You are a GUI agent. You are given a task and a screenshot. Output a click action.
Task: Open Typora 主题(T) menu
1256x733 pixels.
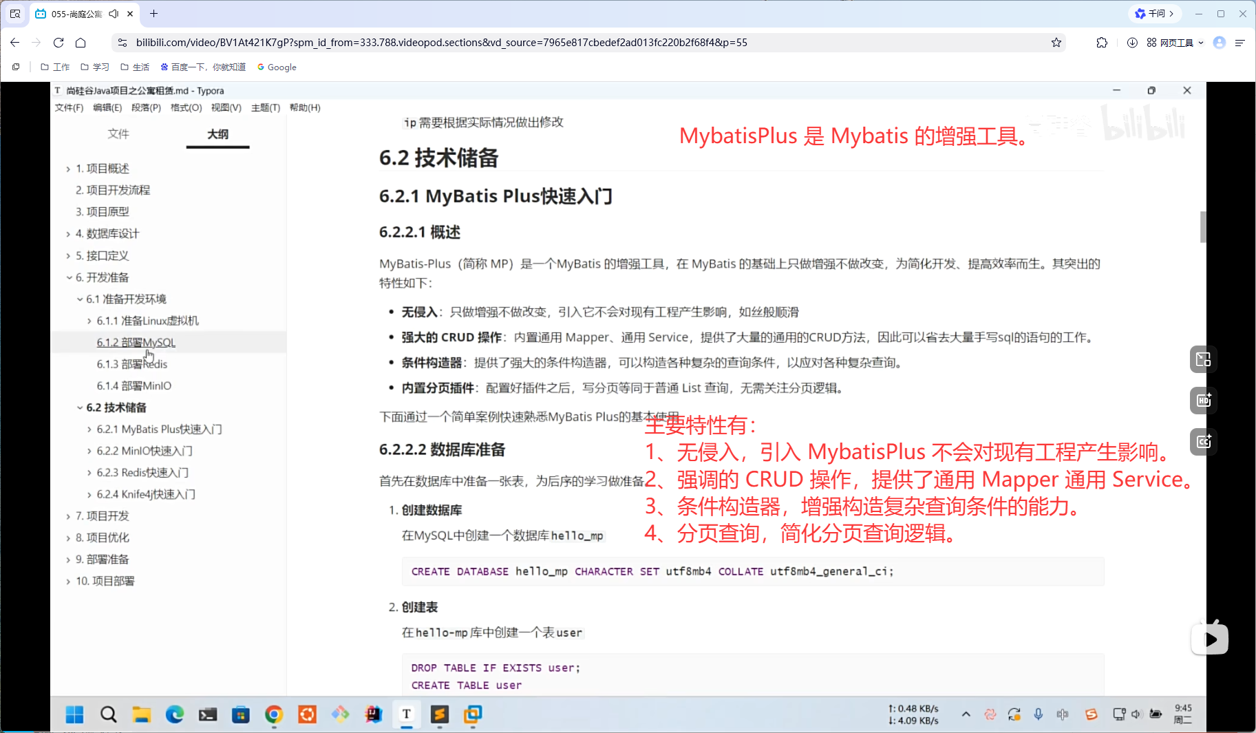(x=266, y=107)
